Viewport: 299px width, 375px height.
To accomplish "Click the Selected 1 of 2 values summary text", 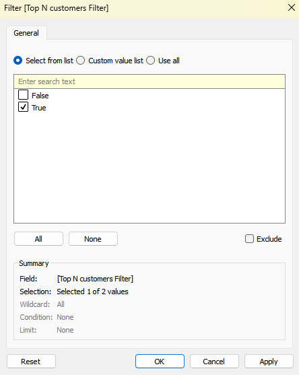I will click(x=92, y=292).
